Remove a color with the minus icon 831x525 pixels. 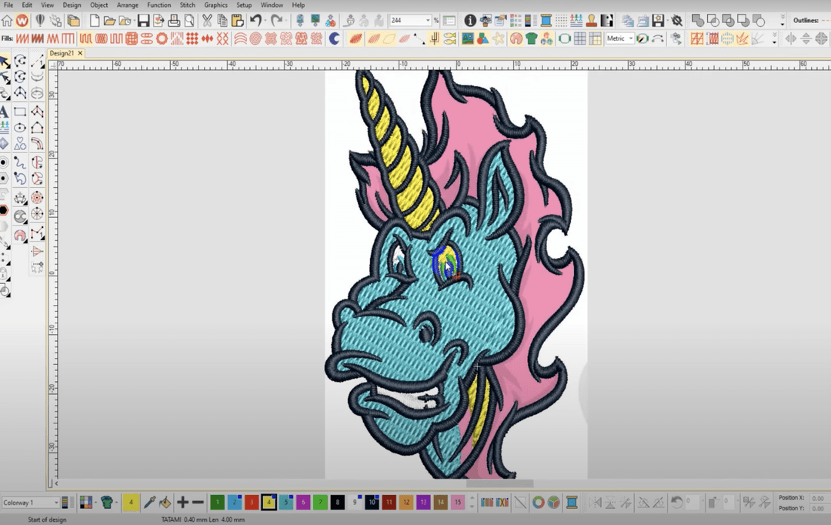pos(199,502)
